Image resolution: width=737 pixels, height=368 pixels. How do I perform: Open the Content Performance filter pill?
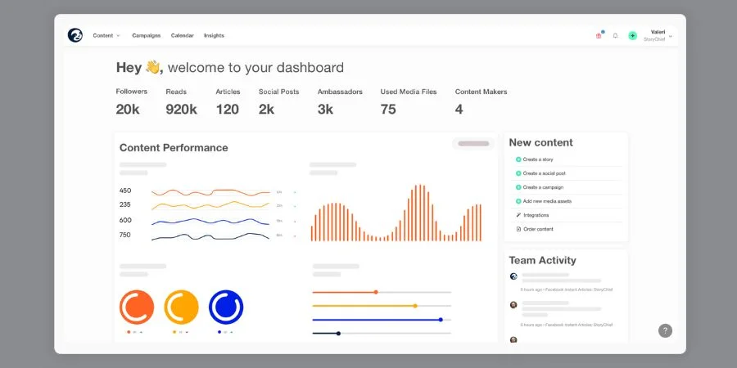(x=473, y=144)
